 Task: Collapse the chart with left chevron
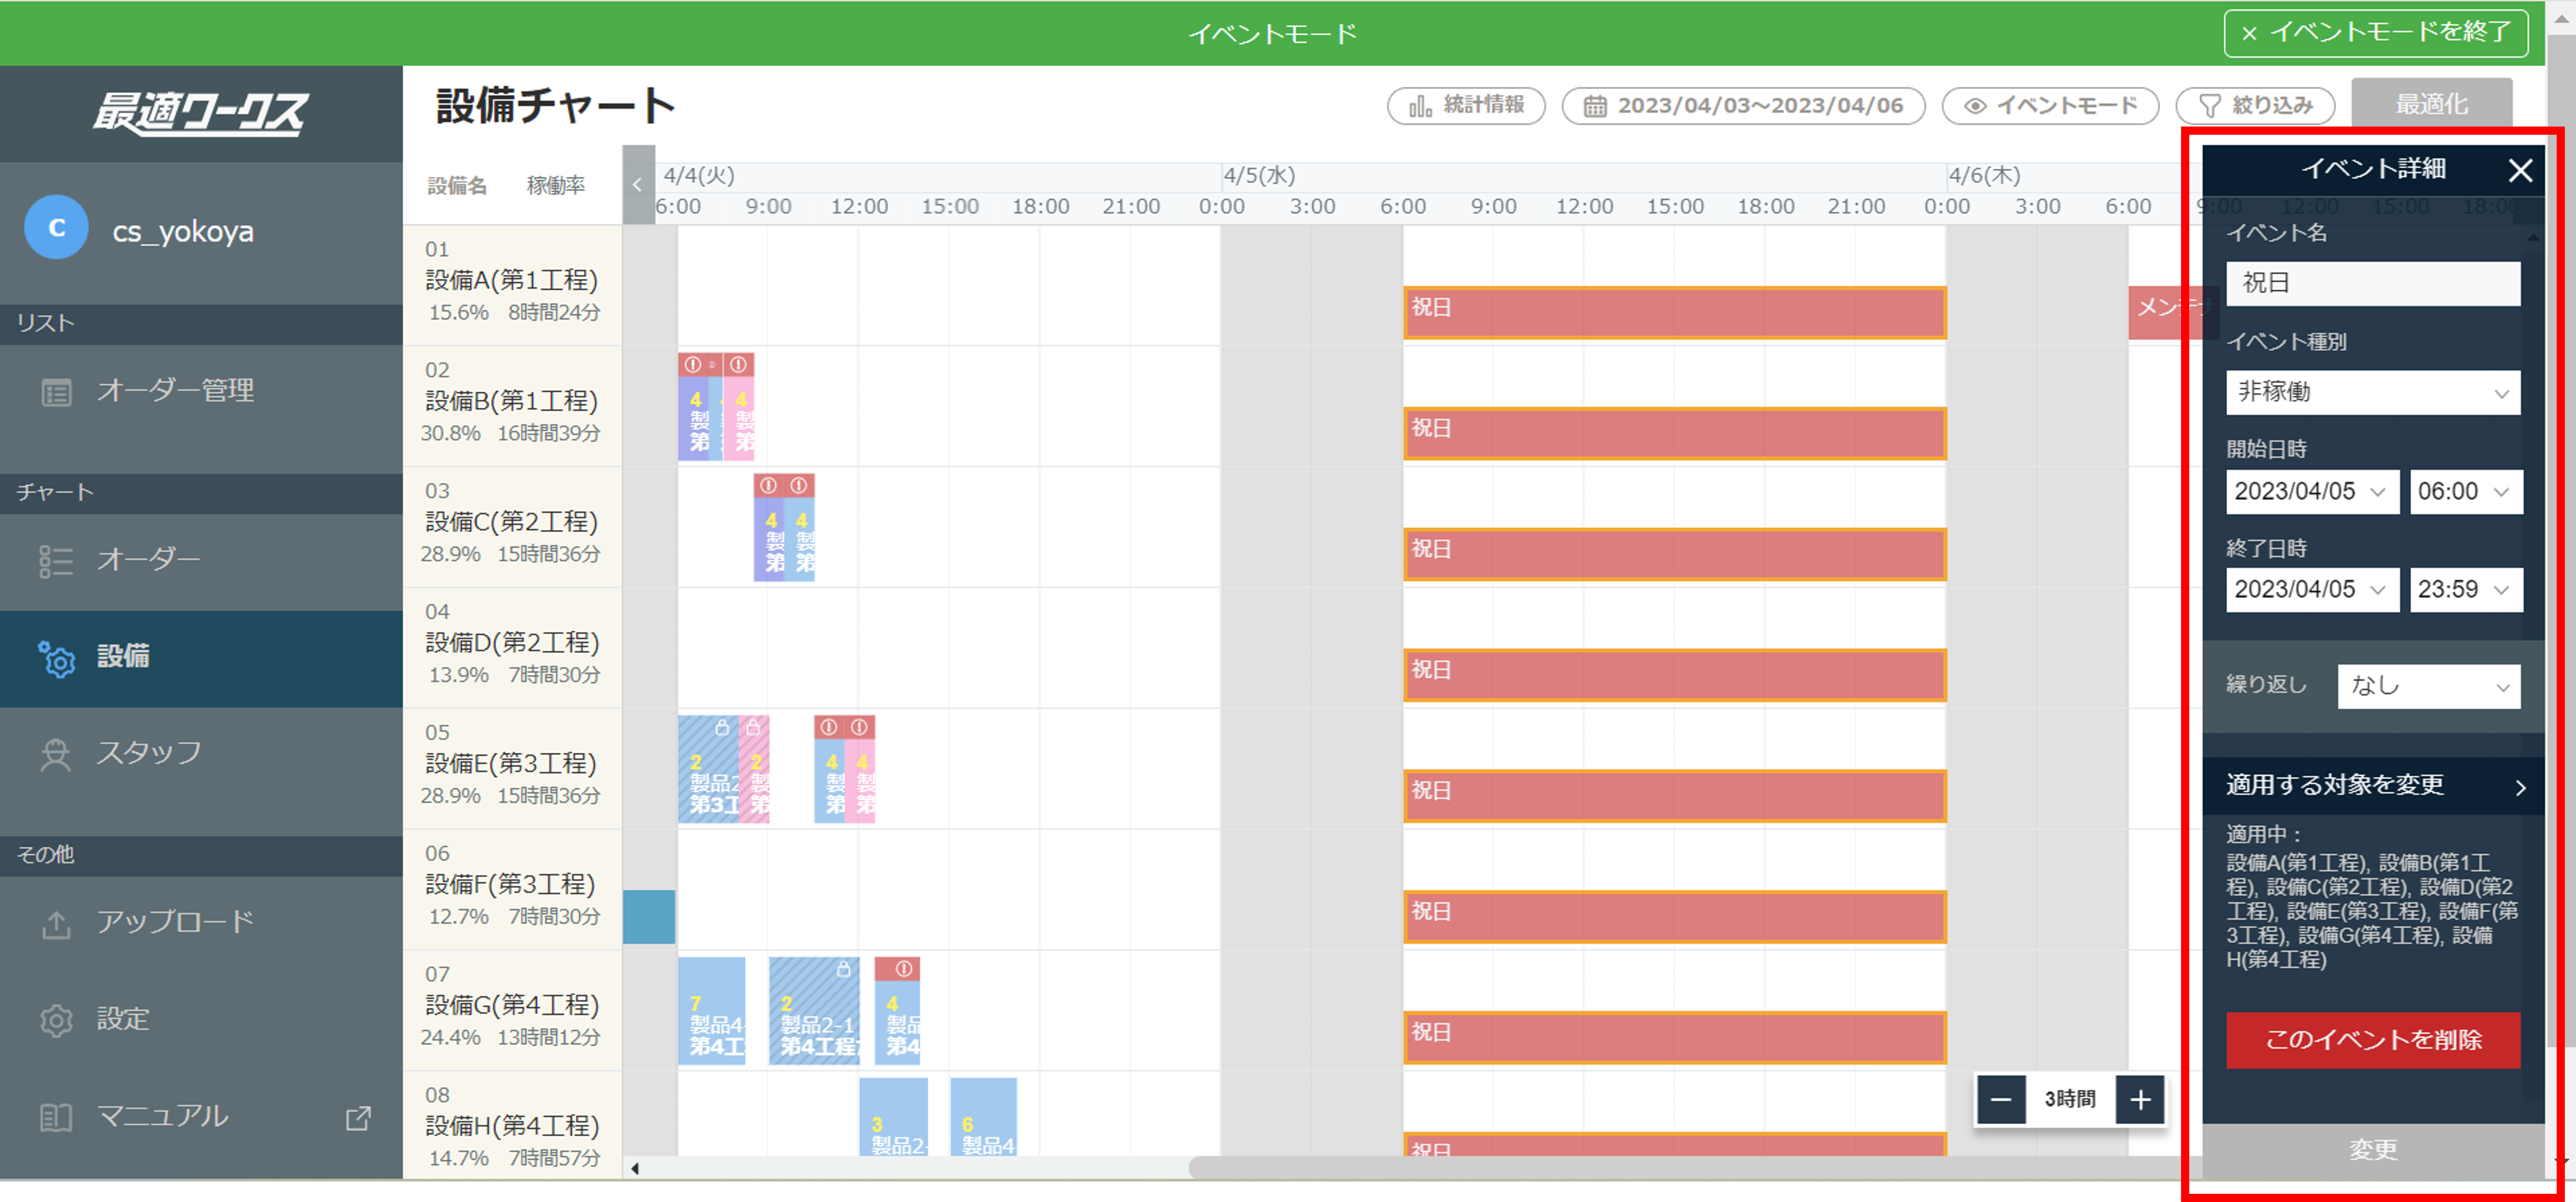point(638,185)
